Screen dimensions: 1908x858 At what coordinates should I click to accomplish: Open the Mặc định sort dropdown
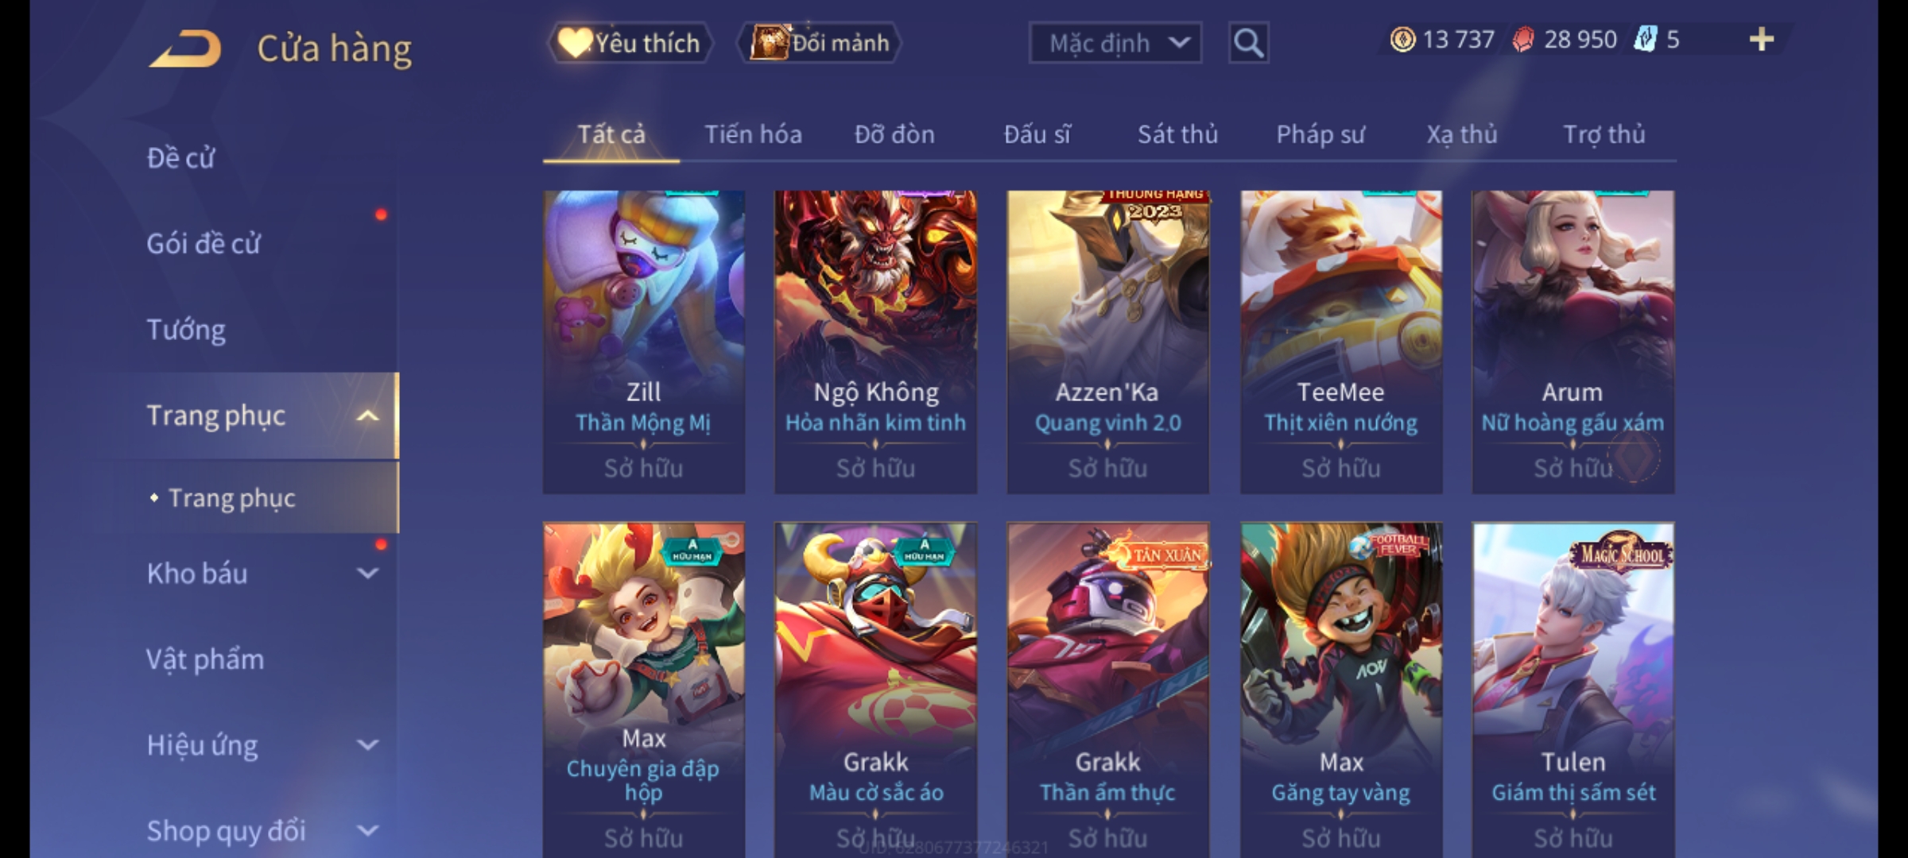coord(1115,43)
